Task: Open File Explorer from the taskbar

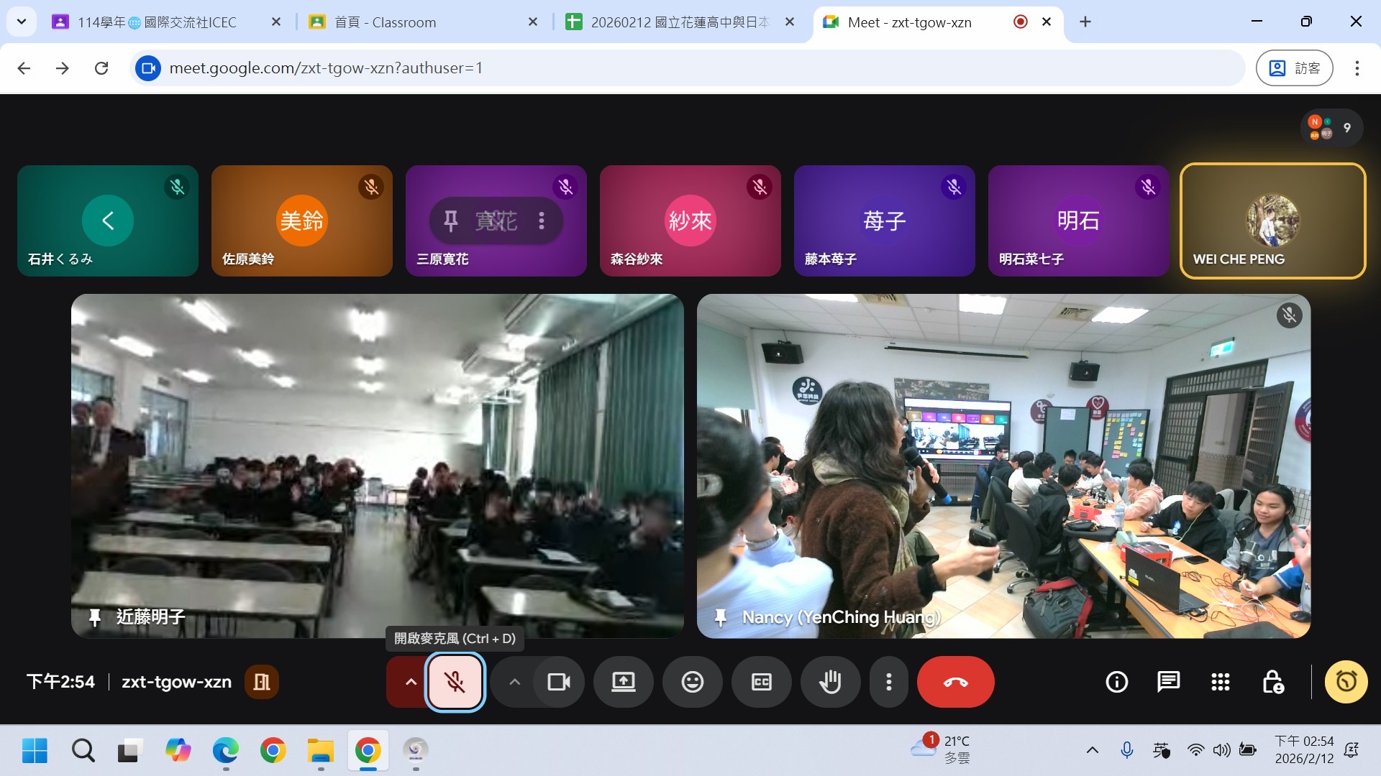Action: point(320,751)
